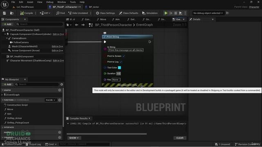The height and width of the screenshot is (147, 262).
Task: Select the FollowCamera component
Action: (x=21, y=42)
